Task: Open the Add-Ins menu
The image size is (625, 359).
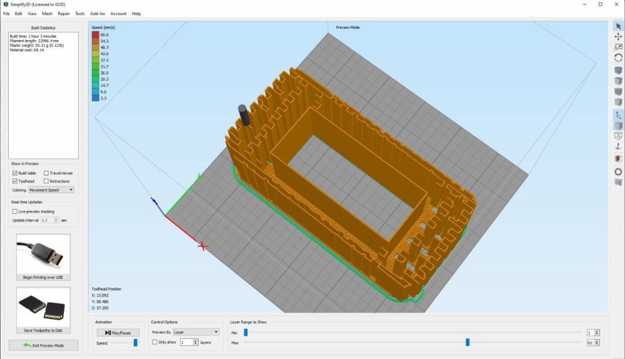Action: click(97, 13)
